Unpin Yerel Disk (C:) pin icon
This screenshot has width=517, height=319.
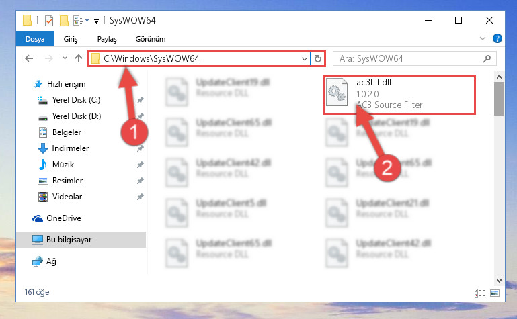click(140, 100)
